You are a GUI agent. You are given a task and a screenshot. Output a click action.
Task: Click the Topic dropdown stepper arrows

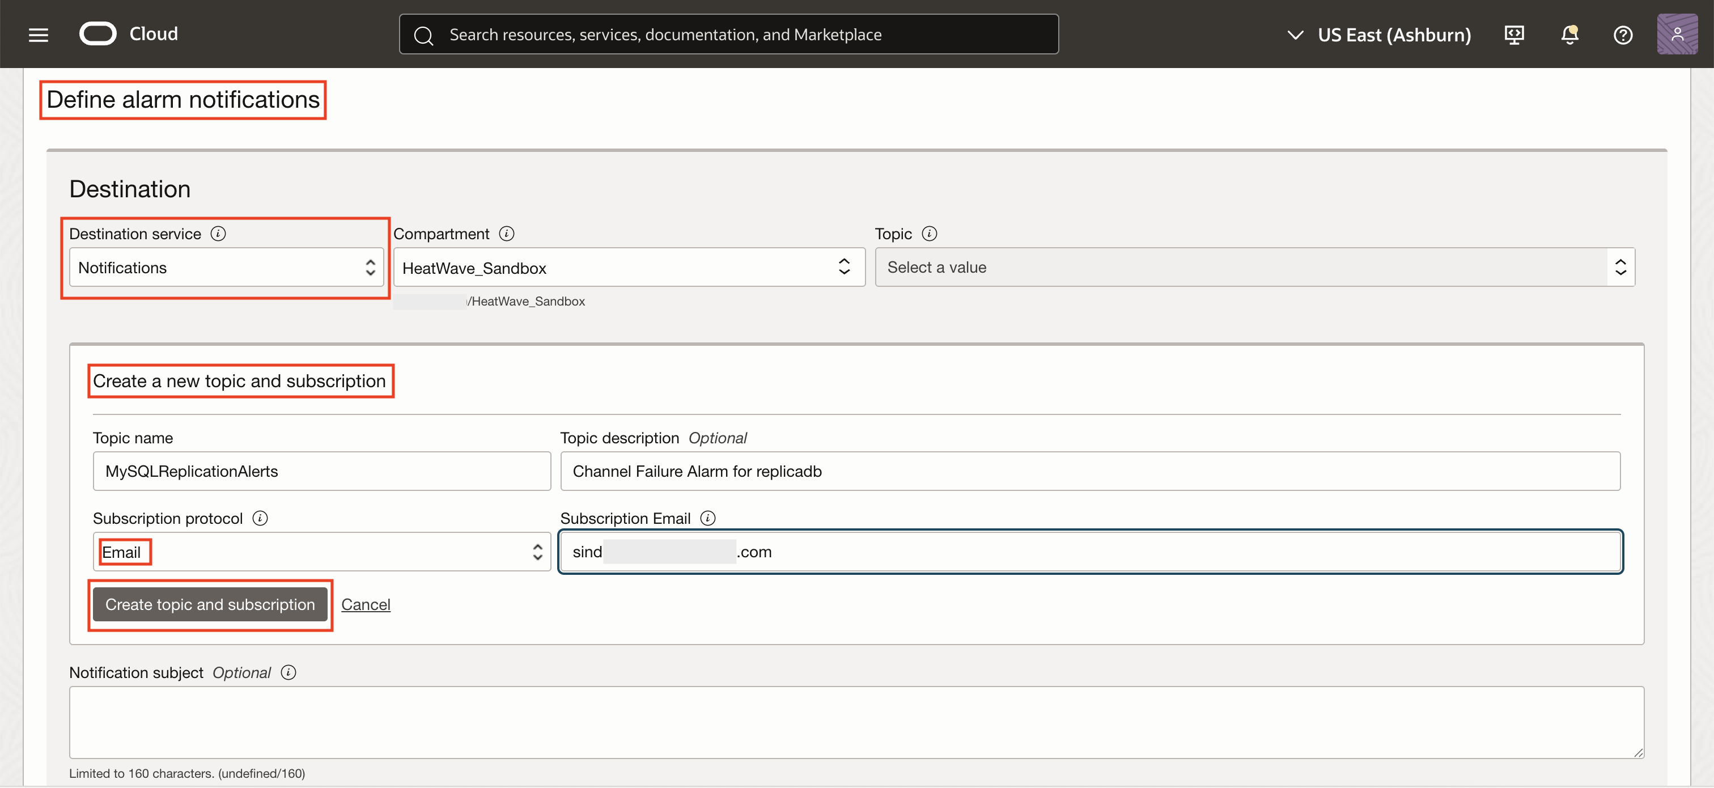point(1621,267)
